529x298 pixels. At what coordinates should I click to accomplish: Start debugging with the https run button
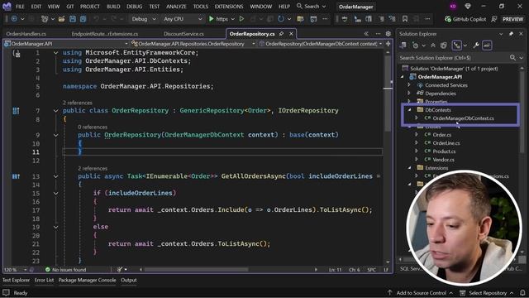coord(218,19)
